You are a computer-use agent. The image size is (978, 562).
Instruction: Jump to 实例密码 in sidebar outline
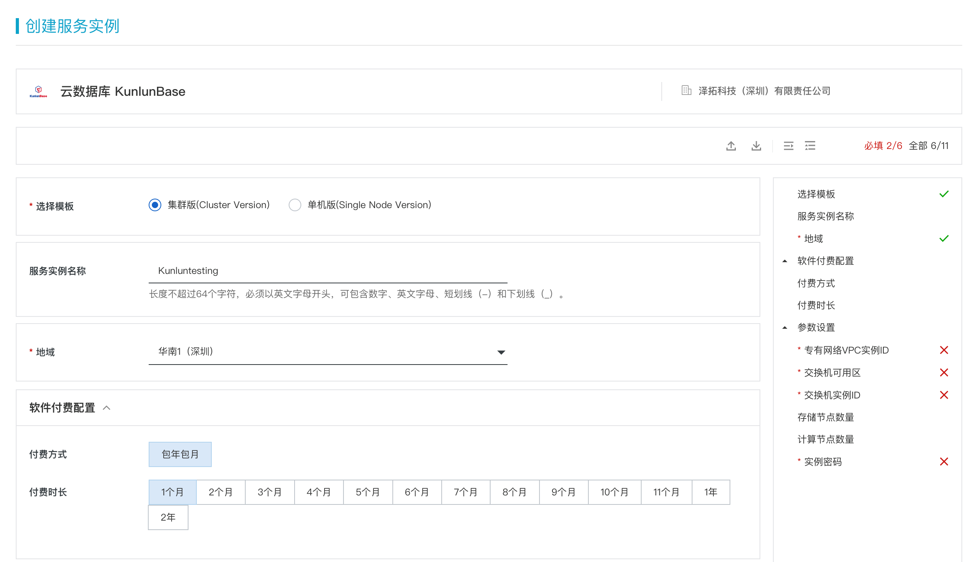823,462
